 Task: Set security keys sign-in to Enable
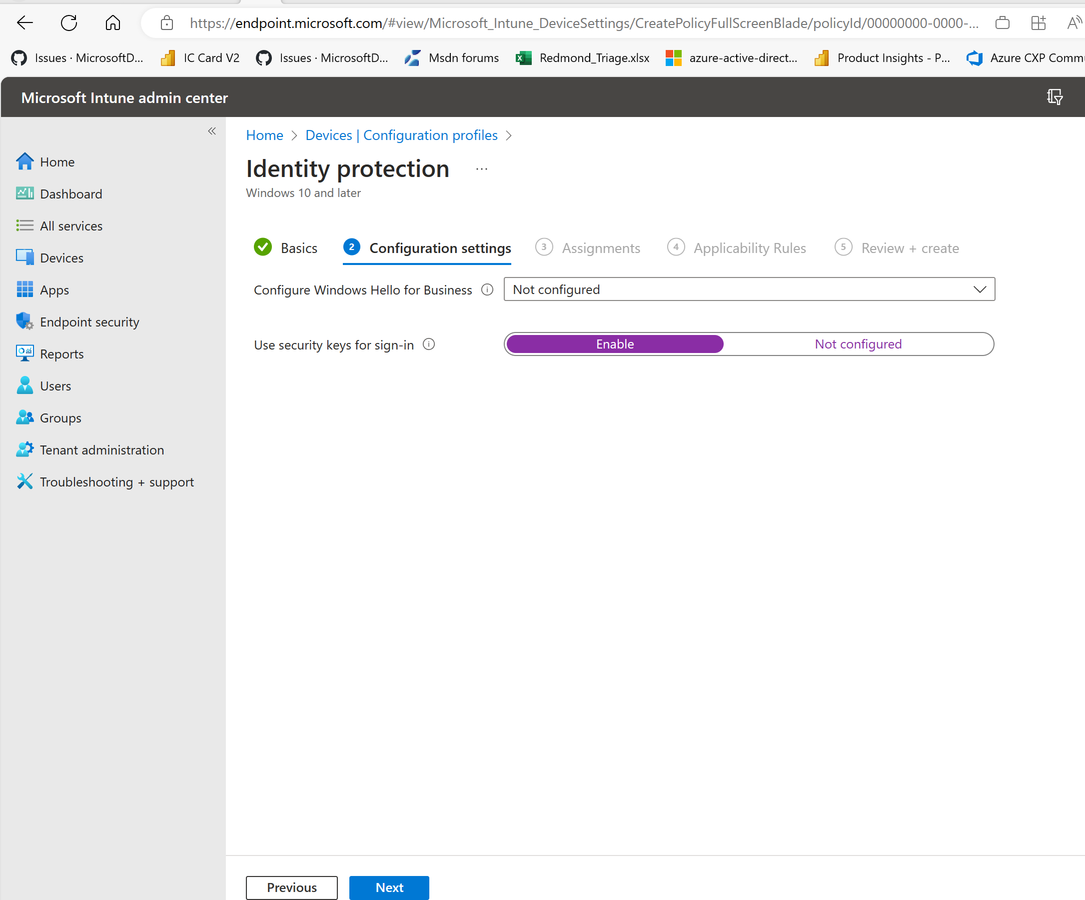[615, 344]
